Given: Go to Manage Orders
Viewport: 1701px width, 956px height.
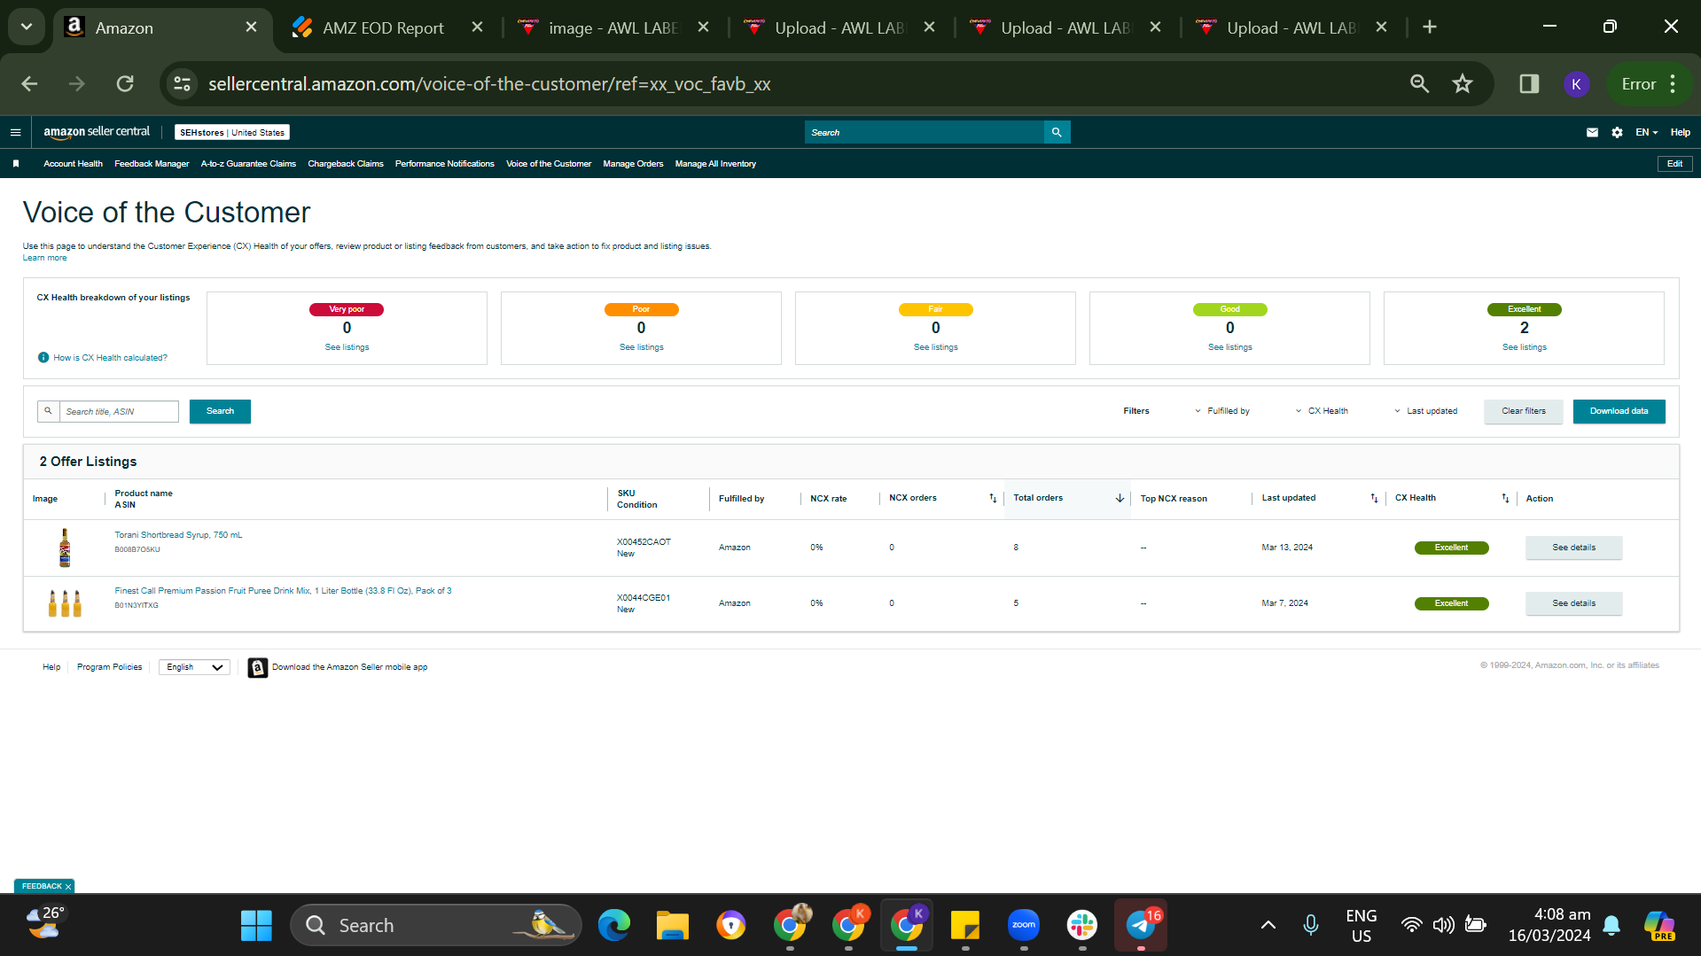Looking at the screenshot, I should tap(633, 164).
